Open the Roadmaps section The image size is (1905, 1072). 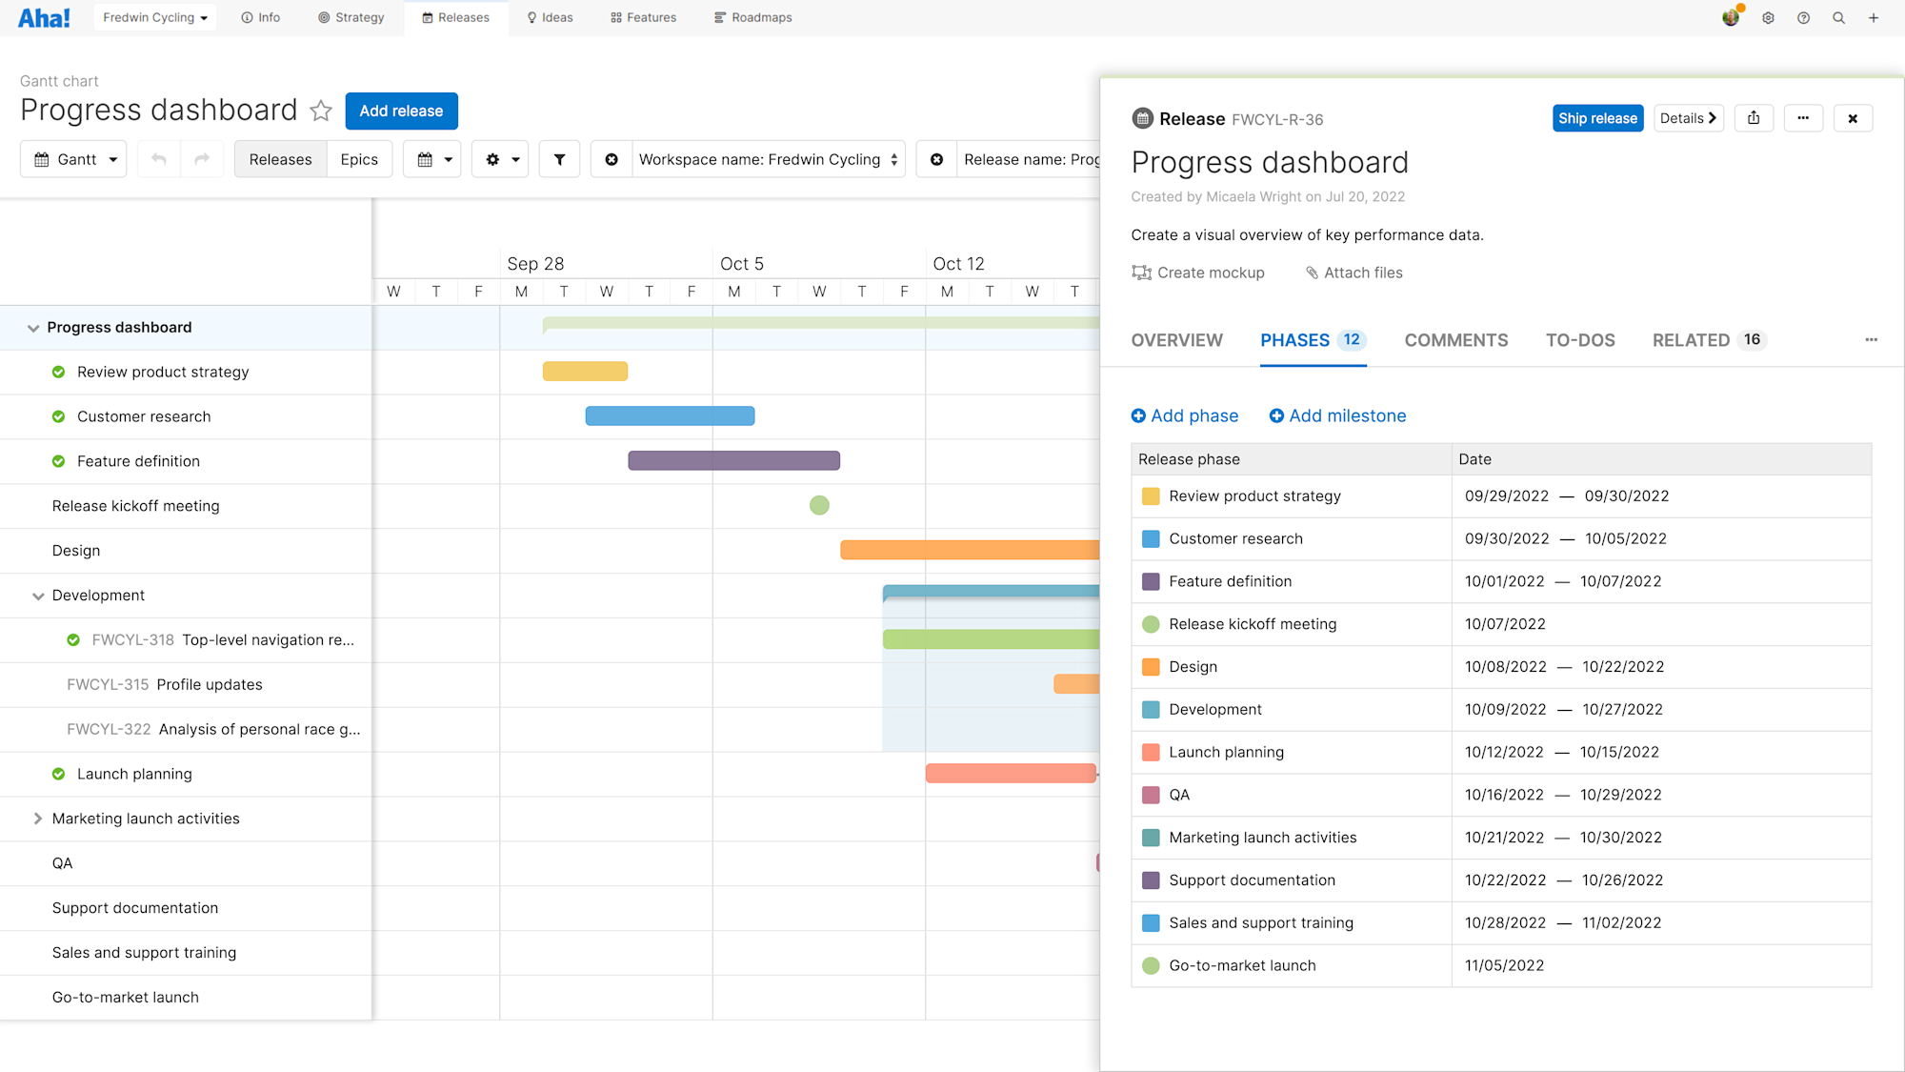752,17
